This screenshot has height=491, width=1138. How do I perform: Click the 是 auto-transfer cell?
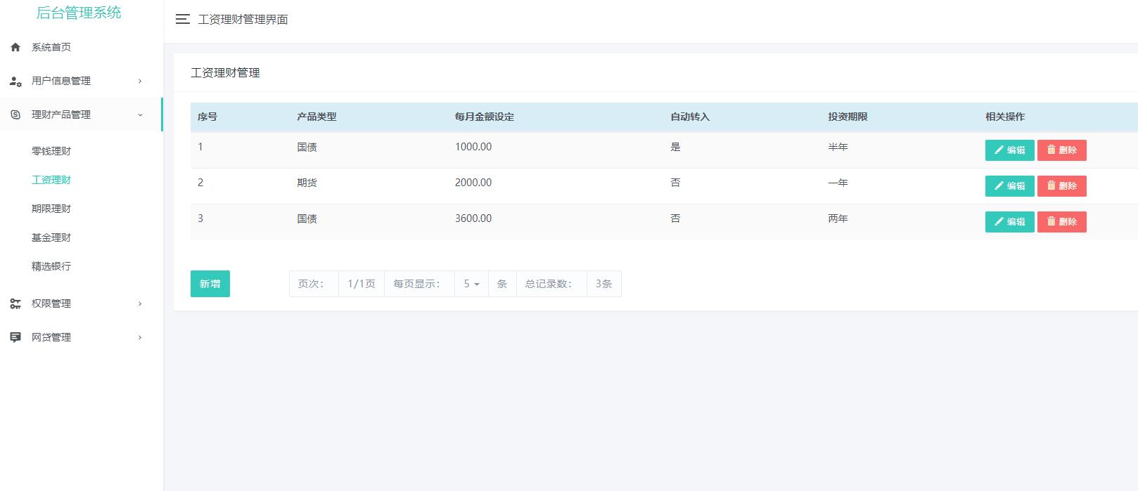pyautogui.click(x=675, y=147)
